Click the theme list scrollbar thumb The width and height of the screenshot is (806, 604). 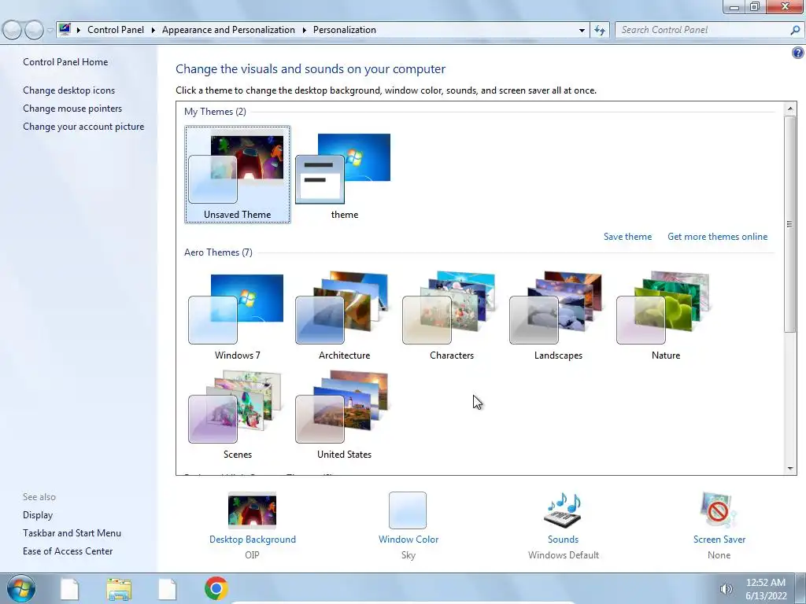click(790, 224)
